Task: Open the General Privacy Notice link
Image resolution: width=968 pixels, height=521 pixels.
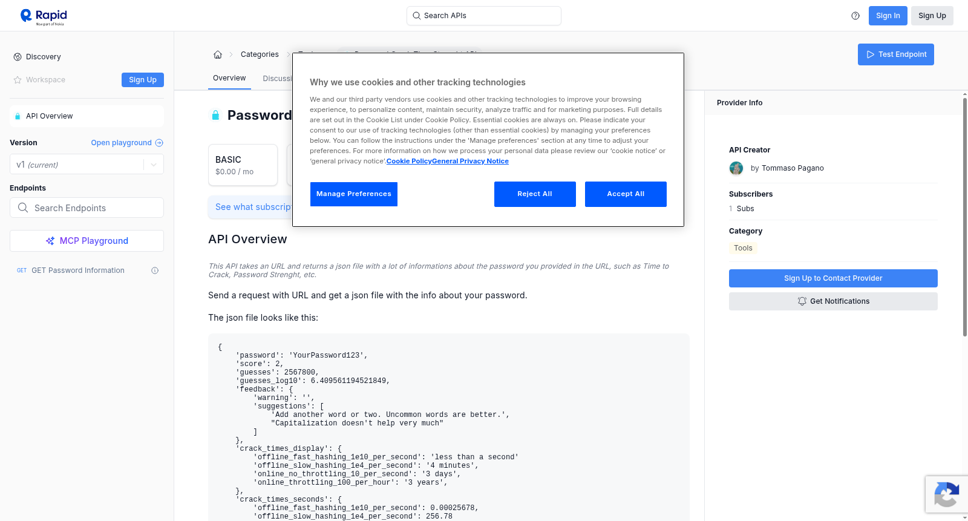Action: coord(470,161)
